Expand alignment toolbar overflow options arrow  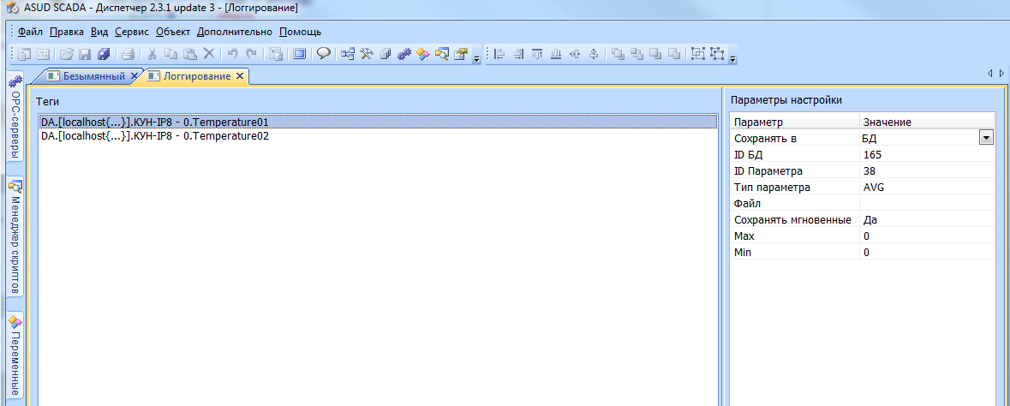pos(732,58)
